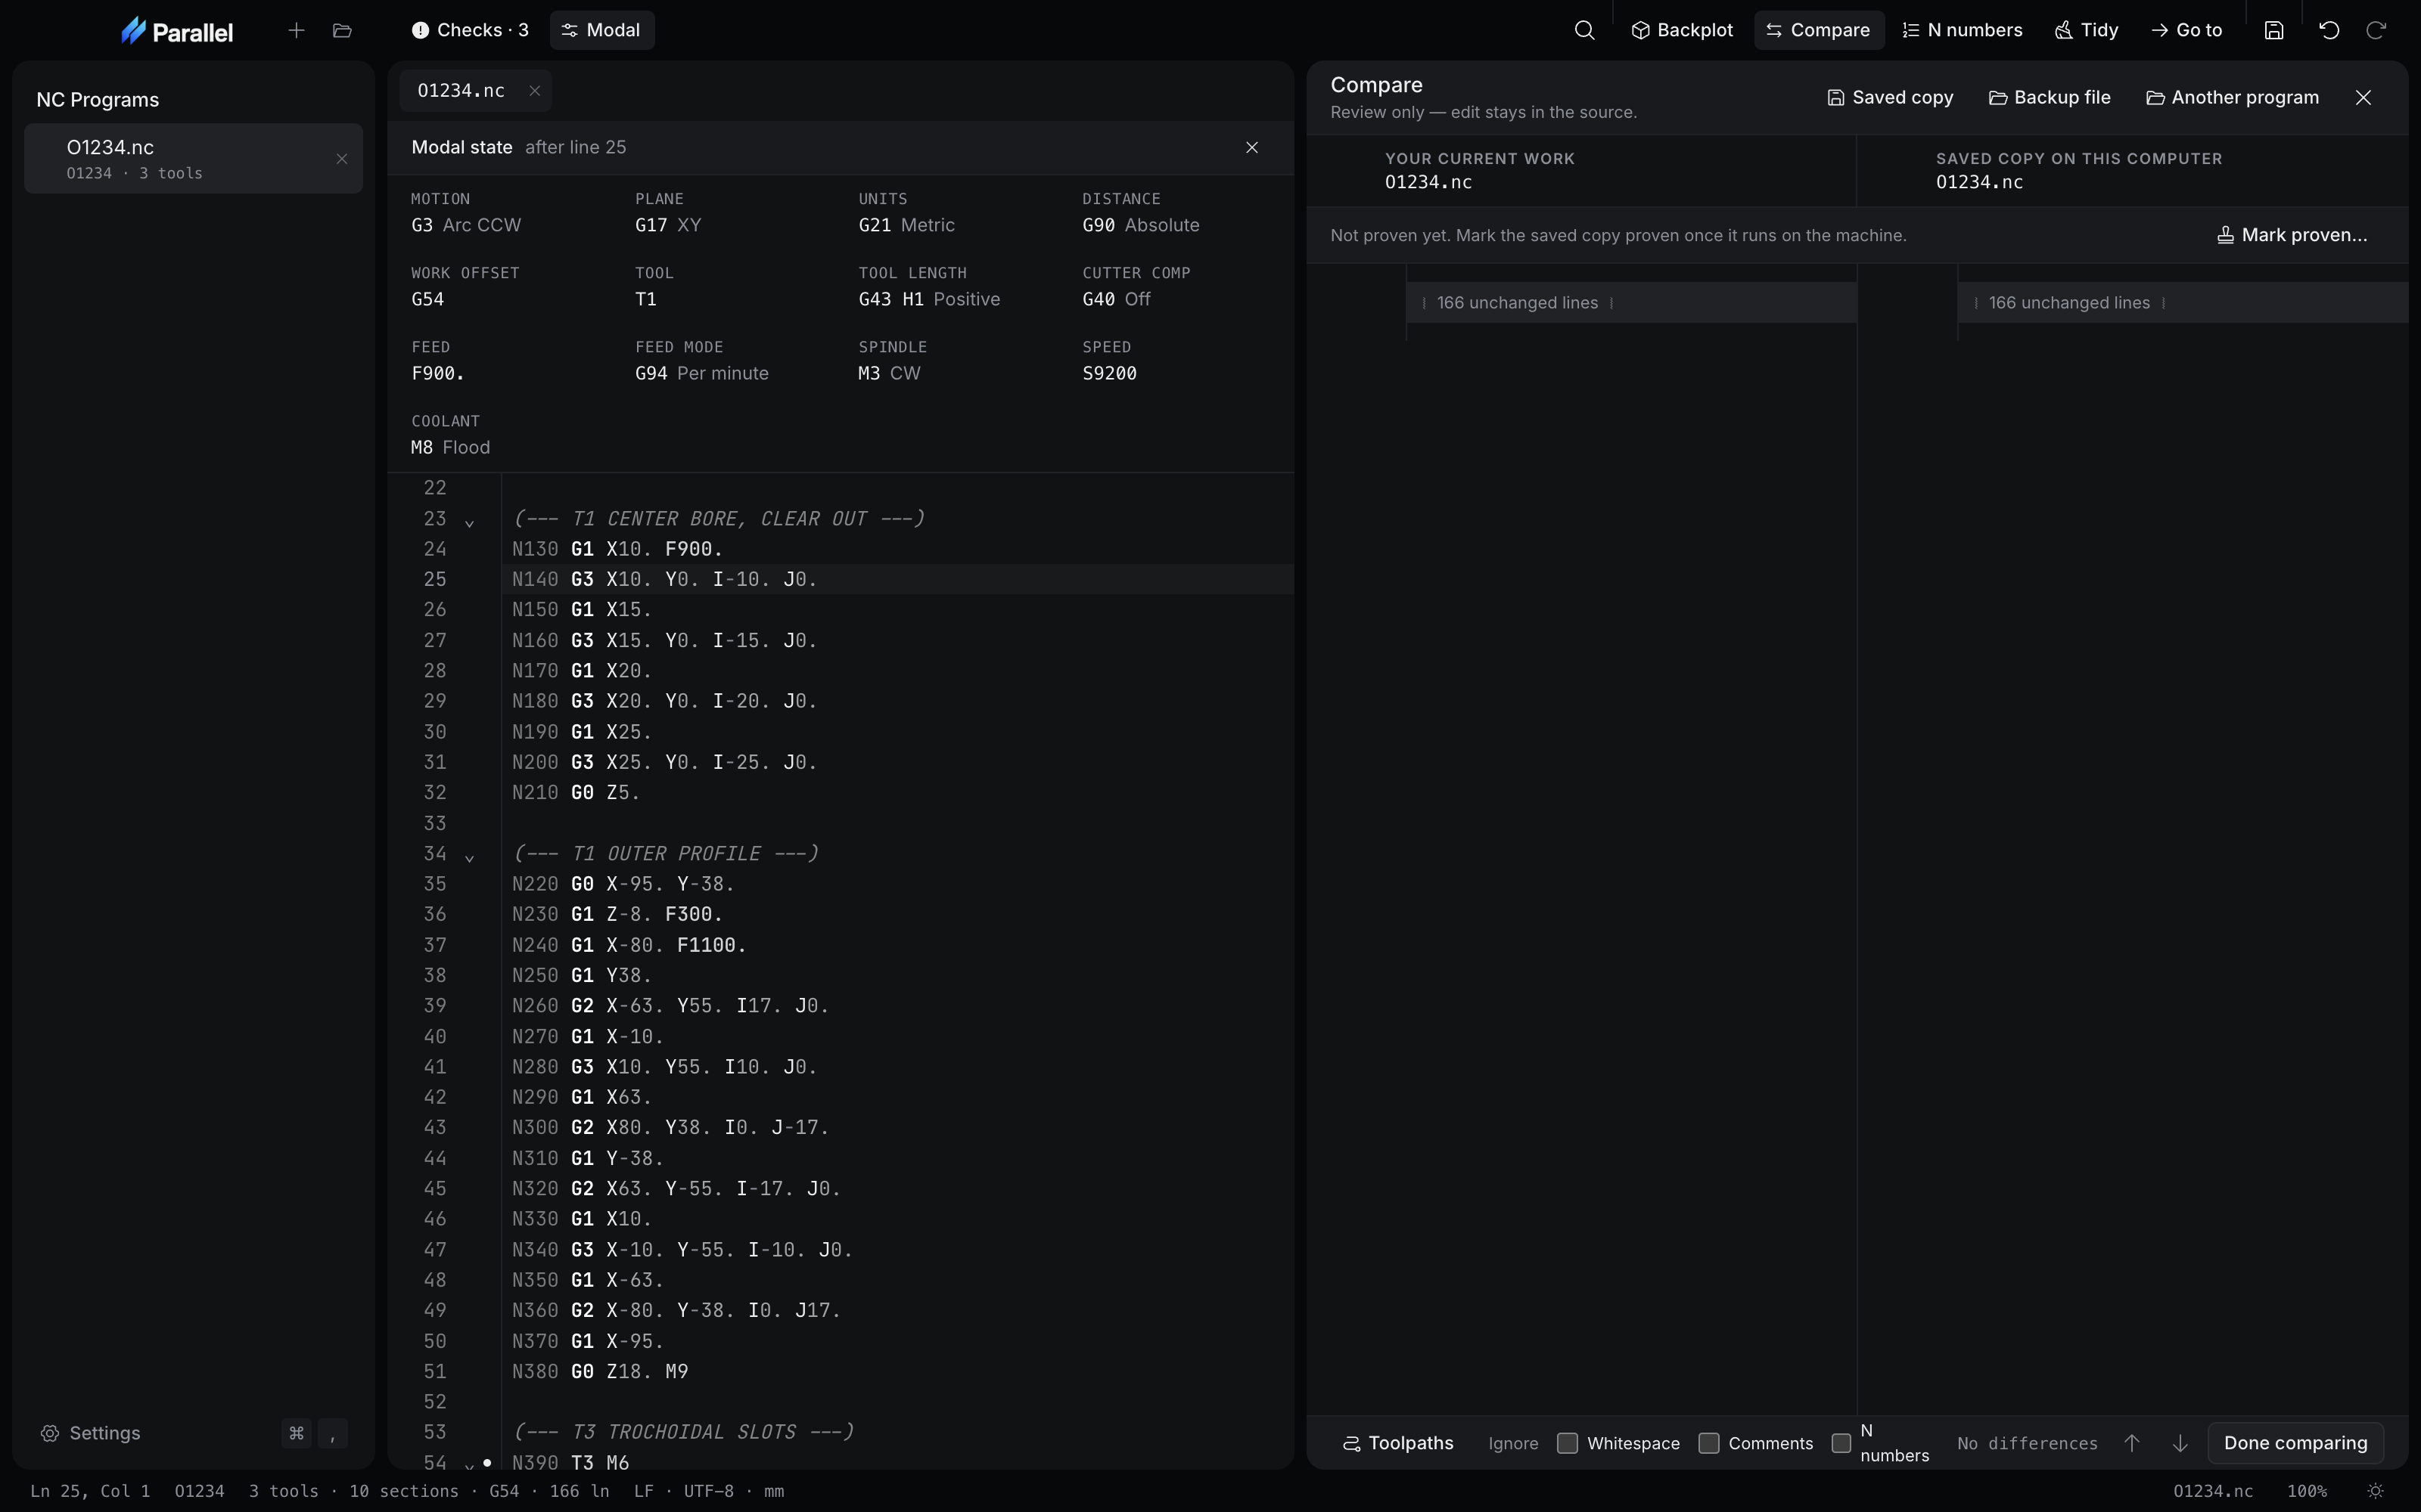Click the save disk icon
This screenshot has width=2421, height=1512.
pyautogui.click(x=2274, y=30)
